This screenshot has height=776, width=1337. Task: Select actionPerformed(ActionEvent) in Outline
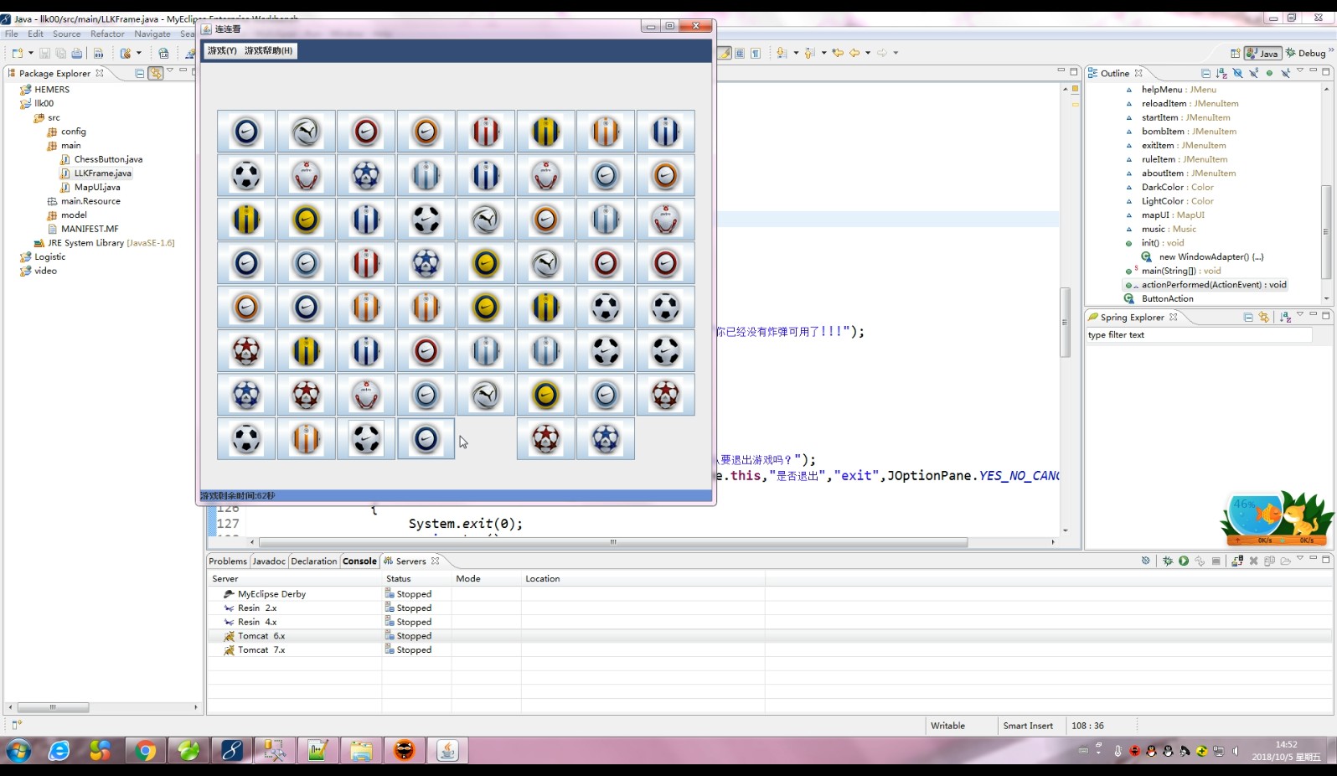[x=1206, y=285]
